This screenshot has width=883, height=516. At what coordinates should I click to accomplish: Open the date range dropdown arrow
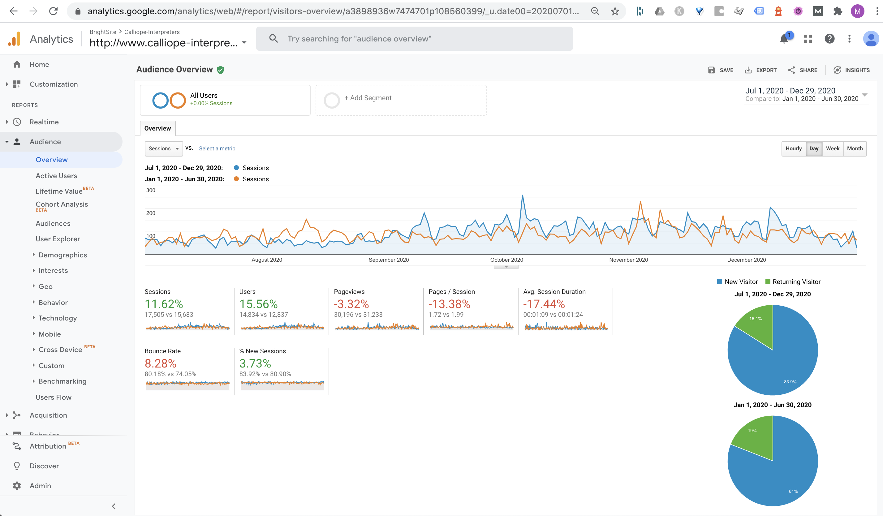tap(864, 95)
